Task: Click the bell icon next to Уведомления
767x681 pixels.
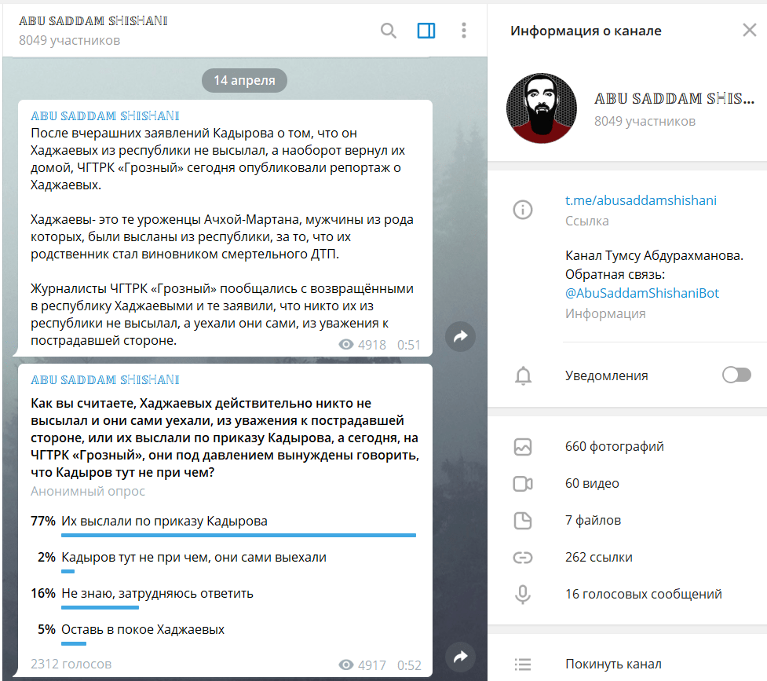Action: coord(523,375)
